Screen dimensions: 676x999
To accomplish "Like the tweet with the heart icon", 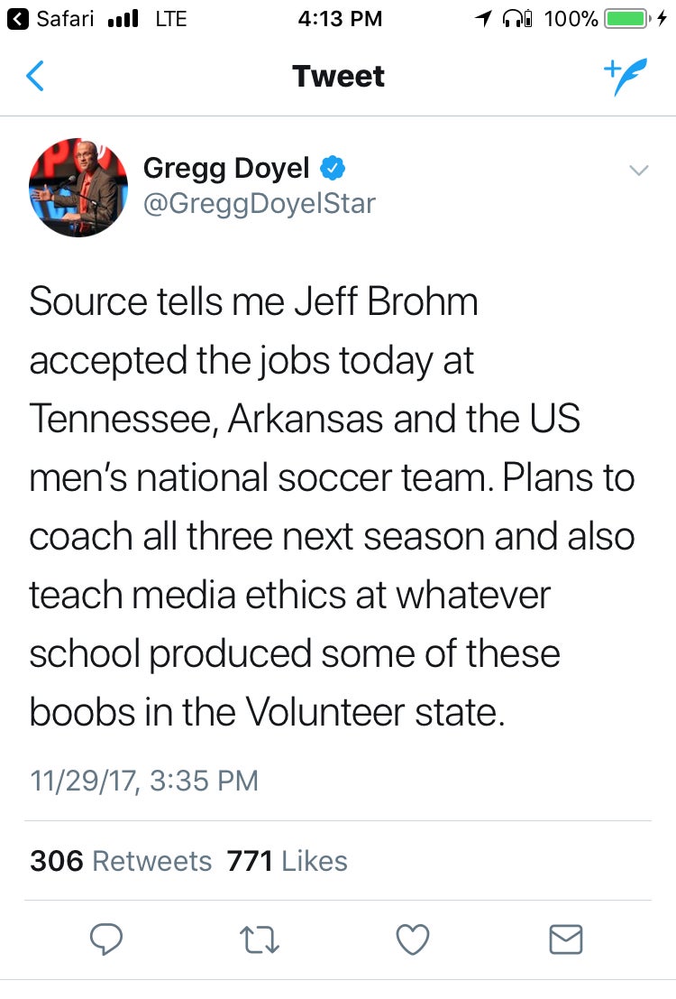I will click(x=413, y=940).
